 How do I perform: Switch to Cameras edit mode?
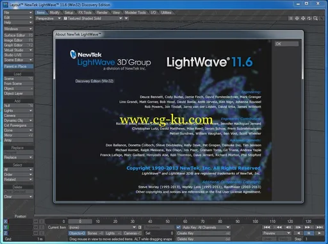(132, 233)
